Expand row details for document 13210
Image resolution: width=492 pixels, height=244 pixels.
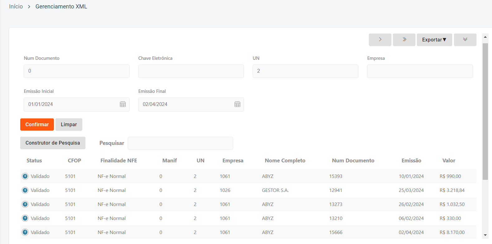pos(25,218)
